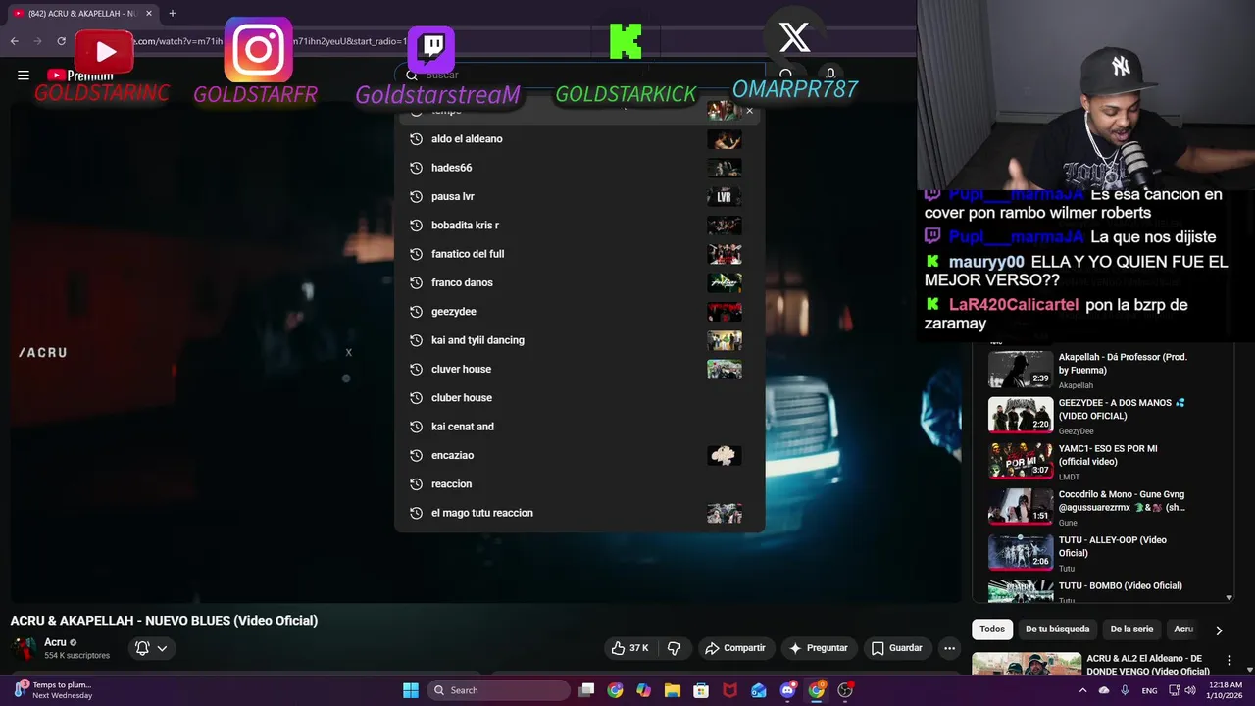The image size is (1255, 706).
Task: Choose 'fanatico del full' suggestion
Action: point(578,254)
